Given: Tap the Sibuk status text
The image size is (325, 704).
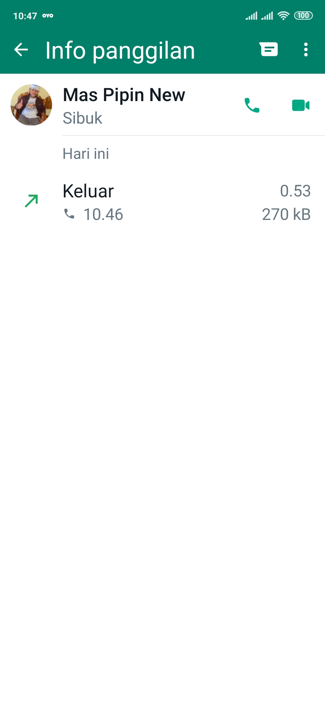Looking at the screenshot, I should [82, 118].
